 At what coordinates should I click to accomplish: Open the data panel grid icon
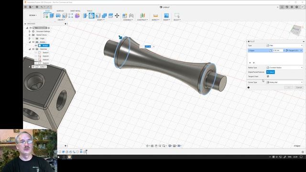[25, 7]
